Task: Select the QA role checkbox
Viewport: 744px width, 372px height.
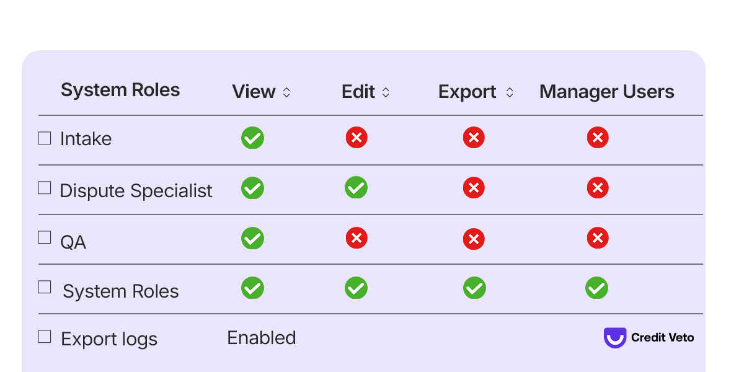Action: click(44, 237)
